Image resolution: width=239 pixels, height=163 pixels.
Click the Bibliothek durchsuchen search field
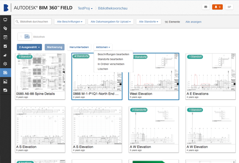(33, 21)
